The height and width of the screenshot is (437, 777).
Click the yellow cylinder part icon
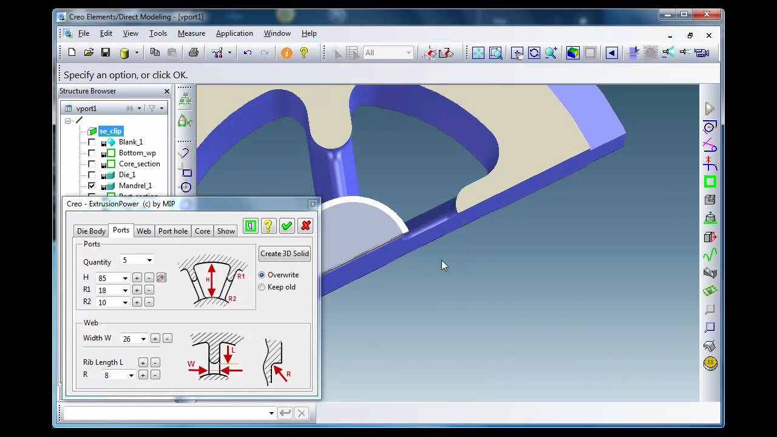click(x=124, y=53)
